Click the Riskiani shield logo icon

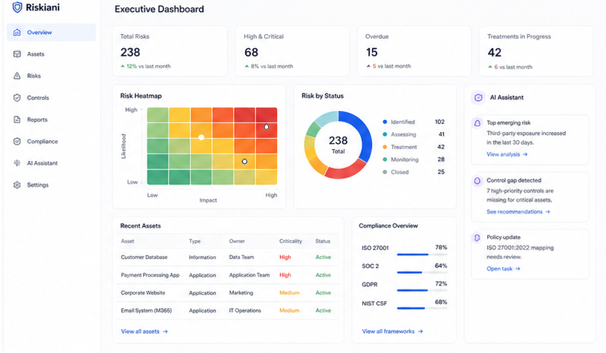click(x=17, y=7)
